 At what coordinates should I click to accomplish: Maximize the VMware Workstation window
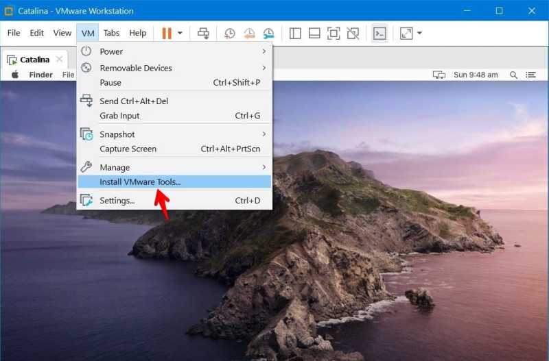500,11
